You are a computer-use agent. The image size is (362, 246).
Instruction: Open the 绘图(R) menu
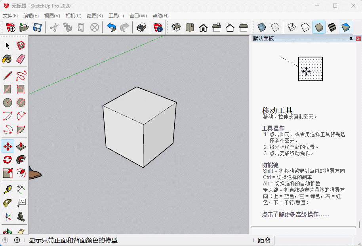click(x=95, y=16)
